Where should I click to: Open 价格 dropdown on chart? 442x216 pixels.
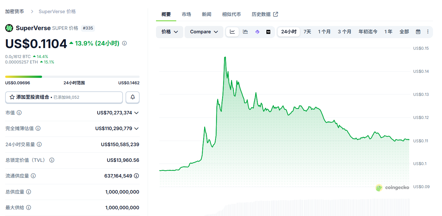point(169,32)
